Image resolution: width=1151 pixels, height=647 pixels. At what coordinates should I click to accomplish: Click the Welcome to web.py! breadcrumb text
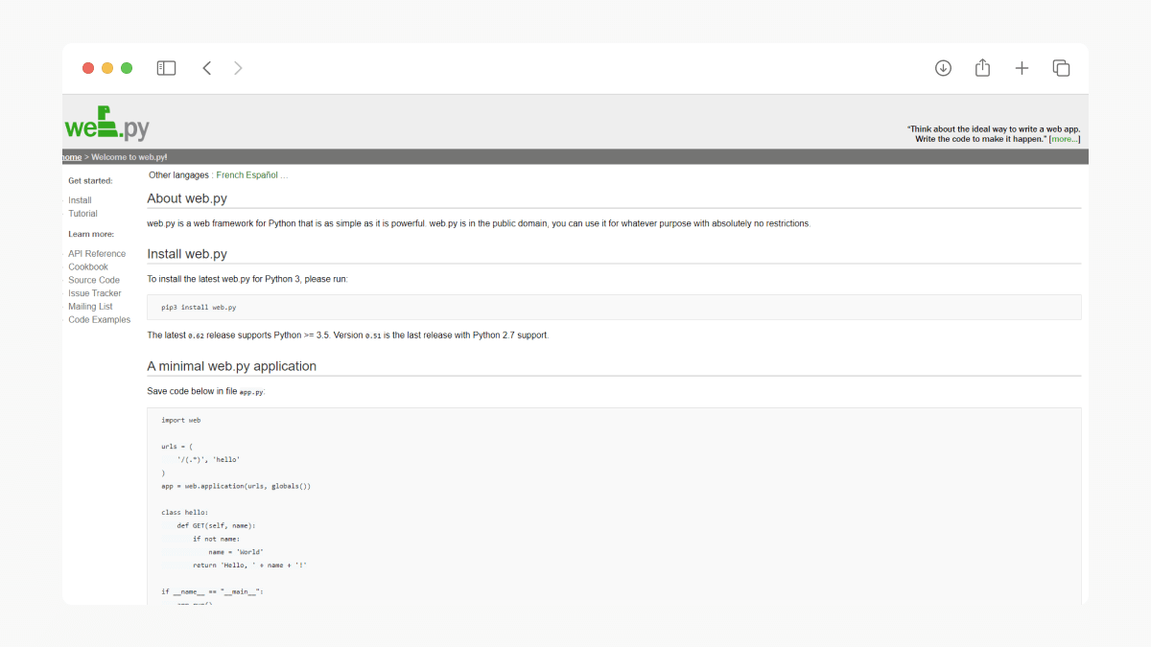coord(129,156)
